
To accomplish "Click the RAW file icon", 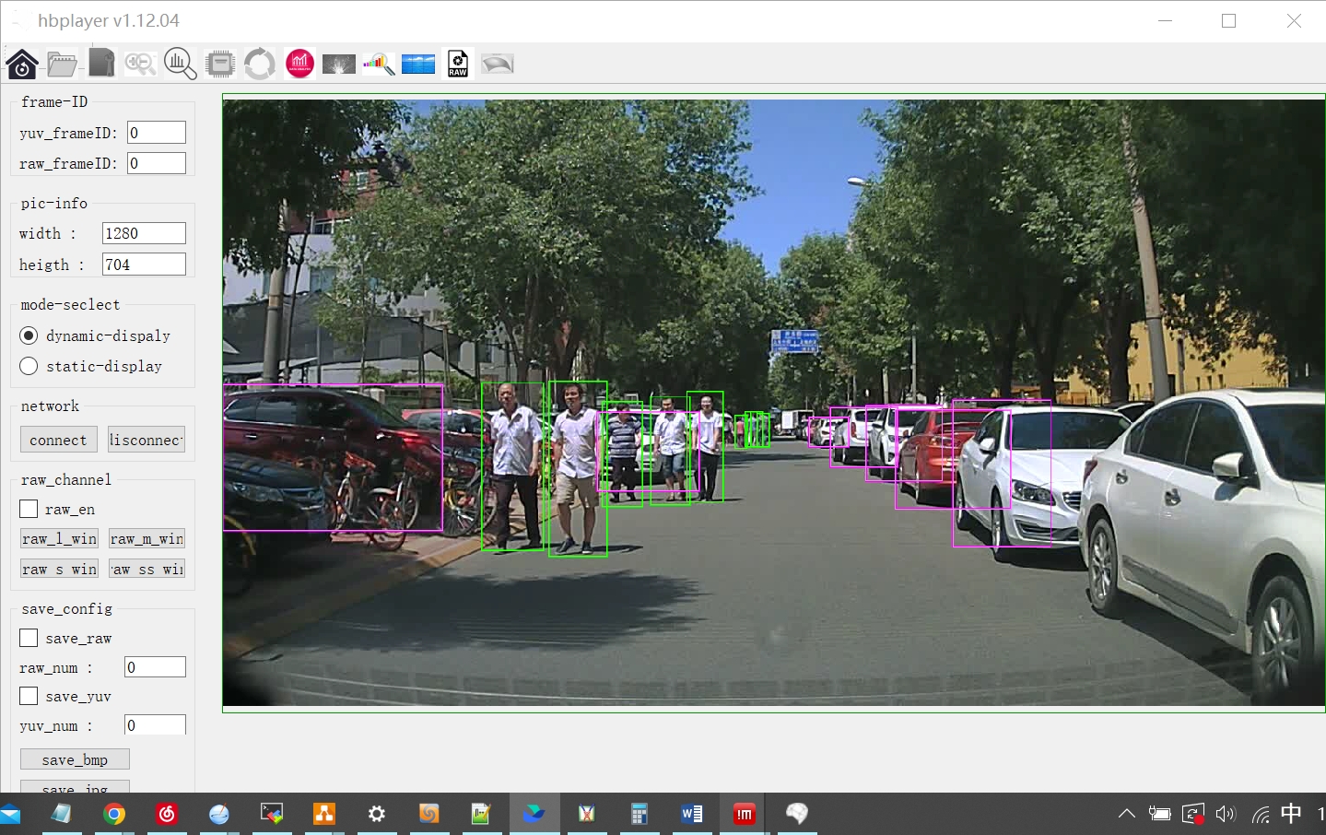I will 458,64.
